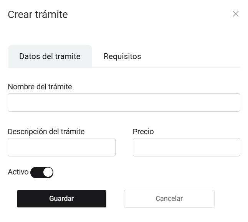248x222 pixels.
Task: Focus the Descripción del trámite text box
Action: tap(61, 147)
